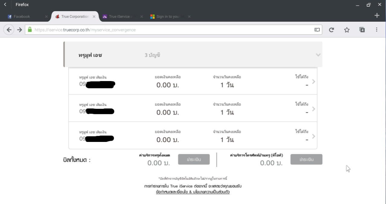The height and width of the screenshot is (204, 386).
Task: Select the ทรูมูฟ เอช header title
Action: coord(90,55)
